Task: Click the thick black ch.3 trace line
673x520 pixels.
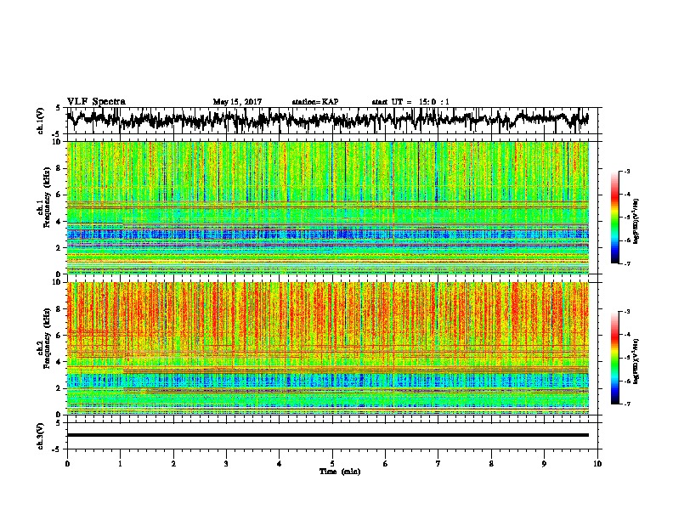Action: pyautogui.click(x=327, y=435)
